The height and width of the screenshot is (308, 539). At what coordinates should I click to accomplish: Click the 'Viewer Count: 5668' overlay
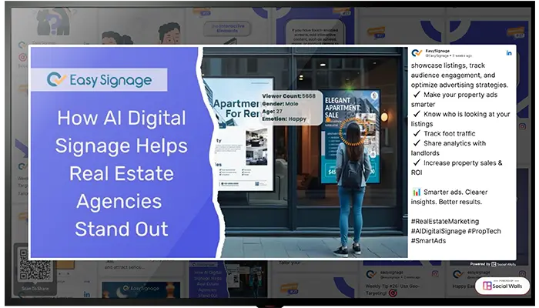289,96
